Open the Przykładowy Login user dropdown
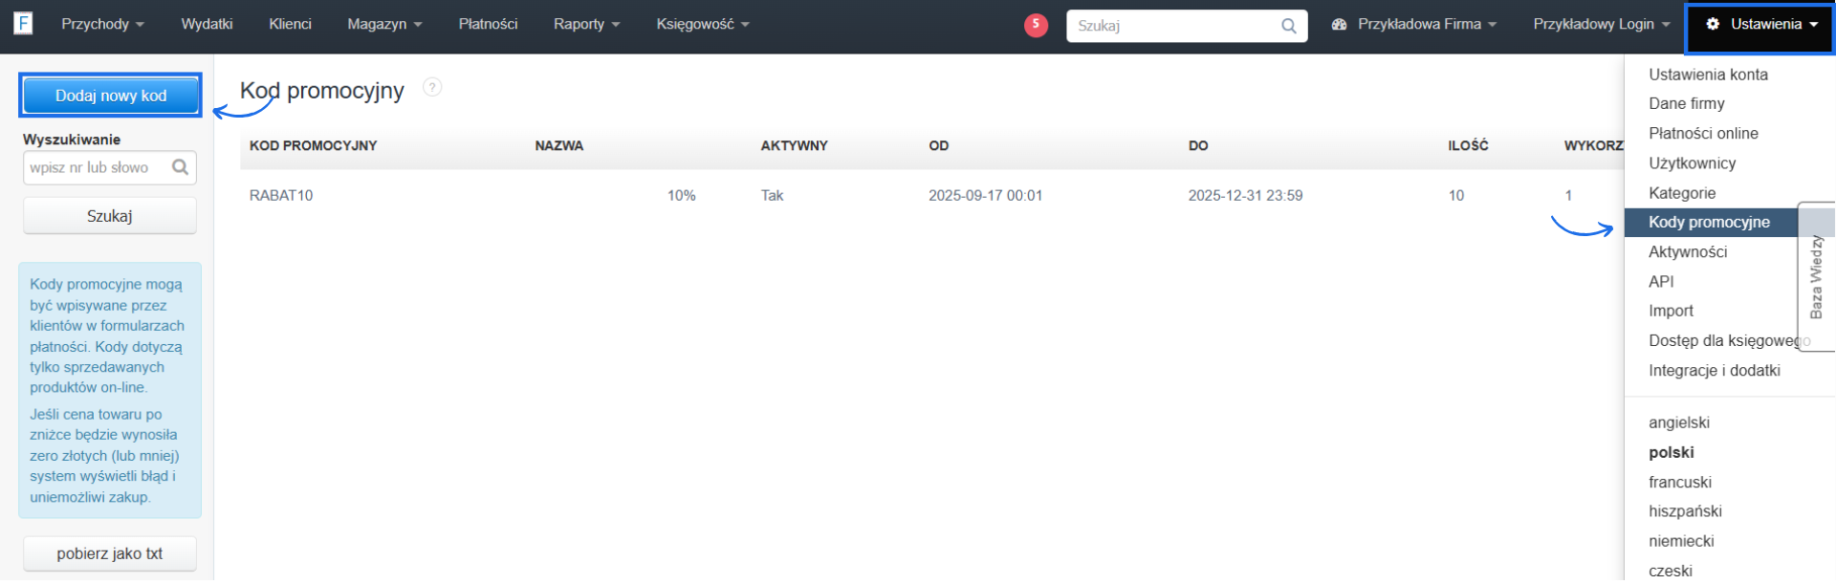Screen dimensions: 1836x584 [x=1602, y=24]
